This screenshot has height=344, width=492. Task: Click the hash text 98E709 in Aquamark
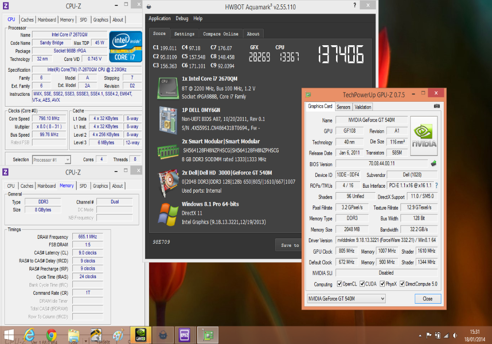tap(161, 242)
